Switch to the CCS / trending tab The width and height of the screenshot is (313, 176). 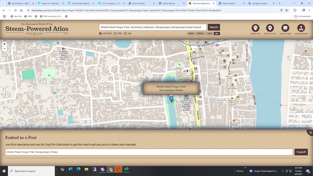click(111, 3)
